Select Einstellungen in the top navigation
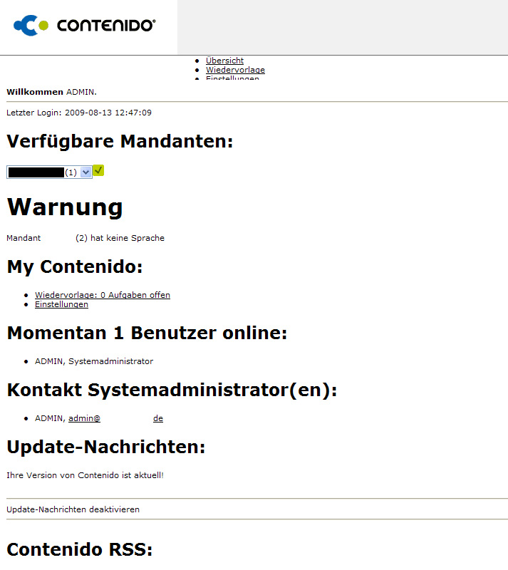The image size is (508, 570). [x=232, y=78]
